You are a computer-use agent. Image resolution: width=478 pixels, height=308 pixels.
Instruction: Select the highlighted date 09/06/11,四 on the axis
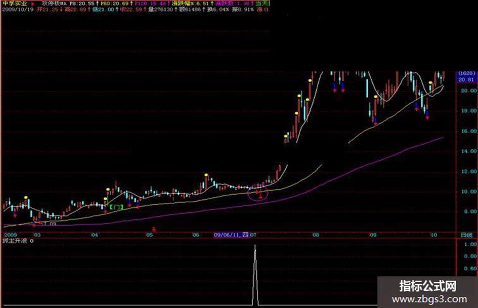(231, 235)
